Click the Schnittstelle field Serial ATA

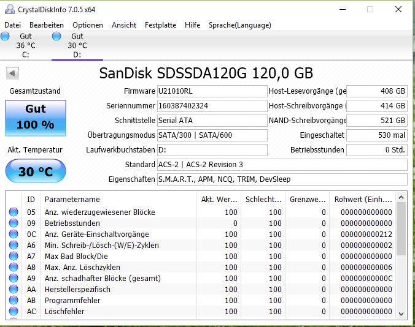click(x=212, y=121)
